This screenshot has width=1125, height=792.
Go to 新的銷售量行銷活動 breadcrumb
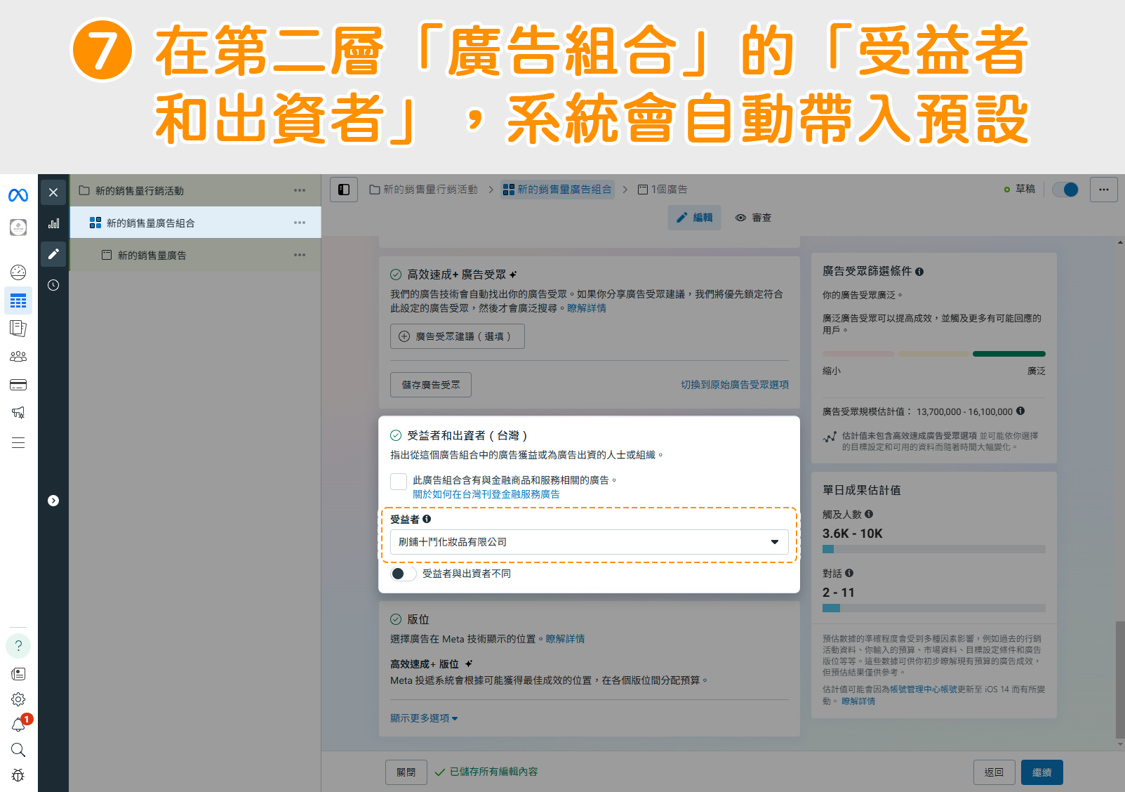424,190
